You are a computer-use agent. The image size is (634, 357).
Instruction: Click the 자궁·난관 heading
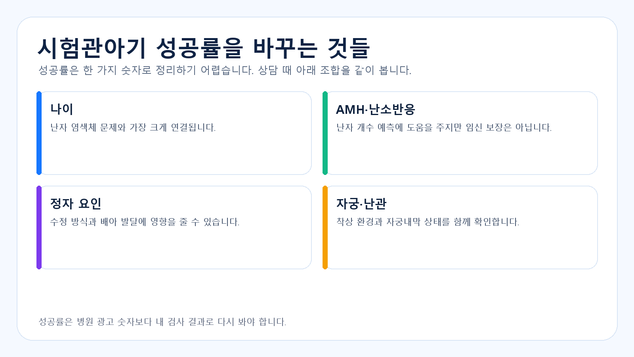click(x=361, y=203)
